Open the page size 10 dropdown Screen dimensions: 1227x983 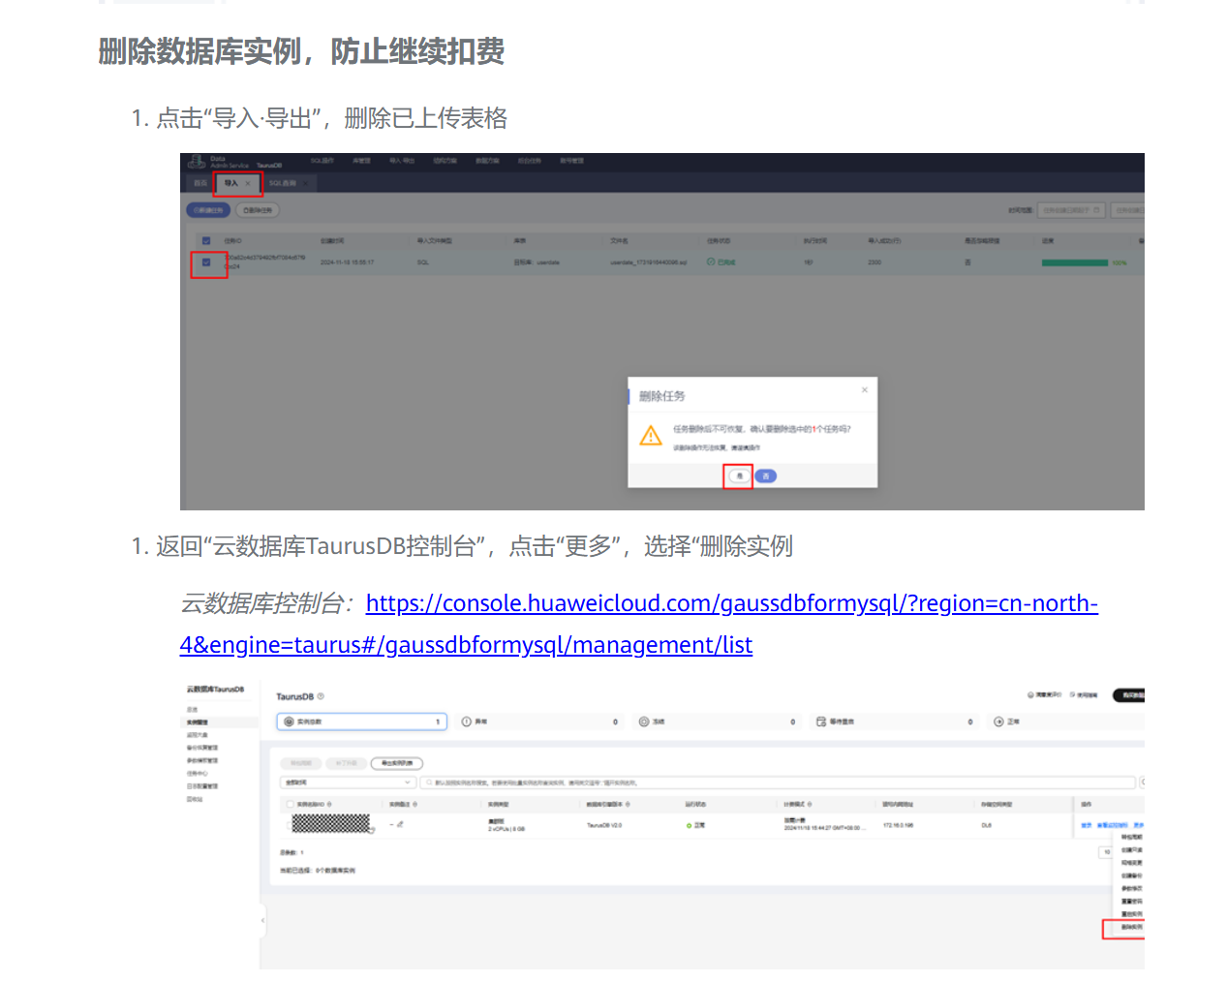pyautogui.click(x=1107, y=852)
